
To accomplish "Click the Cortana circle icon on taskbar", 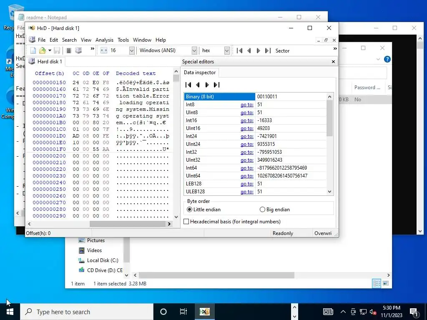I will [x=163, y=312].
